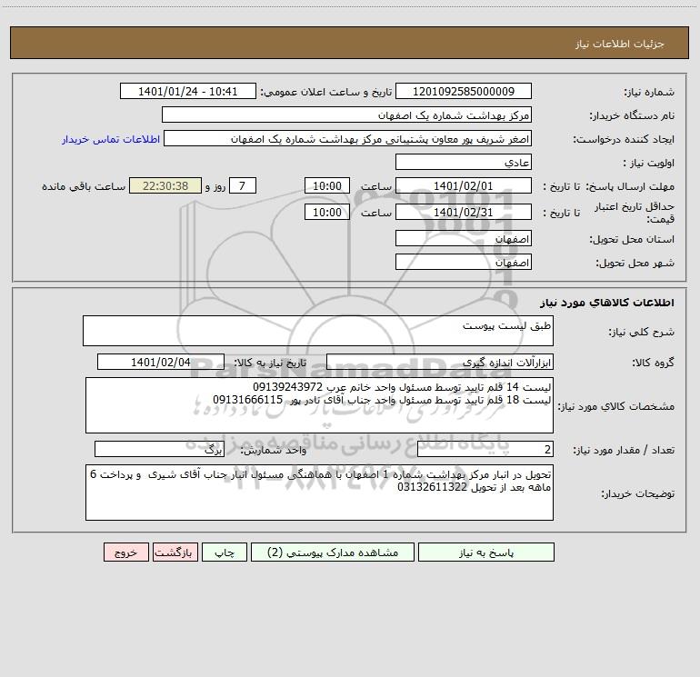Click the remaining days field showing 7
This screenshot has width=700, height=677.
[x=243, y=185]
